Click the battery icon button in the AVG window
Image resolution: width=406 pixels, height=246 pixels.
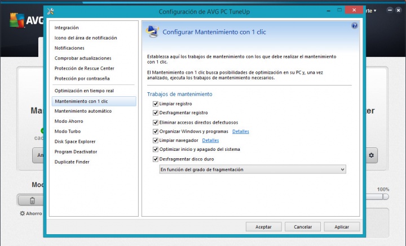tap(32, 200)
